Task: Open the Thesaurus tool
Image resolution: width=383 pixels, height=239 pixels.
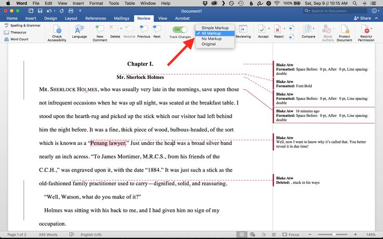Action: click(15, 32)
